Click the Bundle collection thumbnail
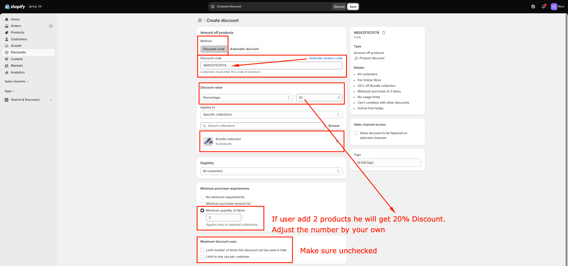568x266 pixels. (x=208, y=142)
